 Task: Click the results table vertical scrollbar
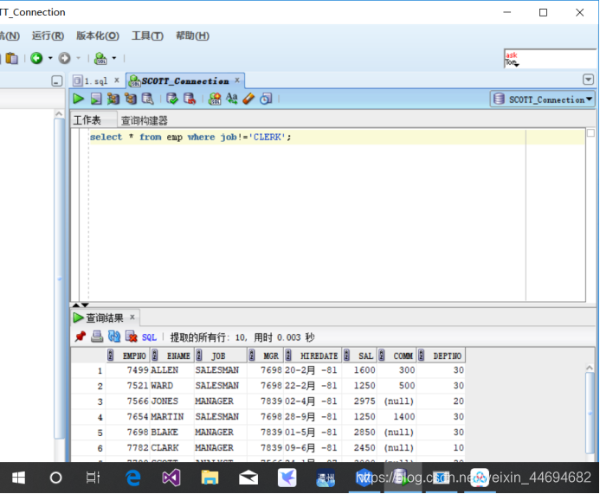(590, 411)
